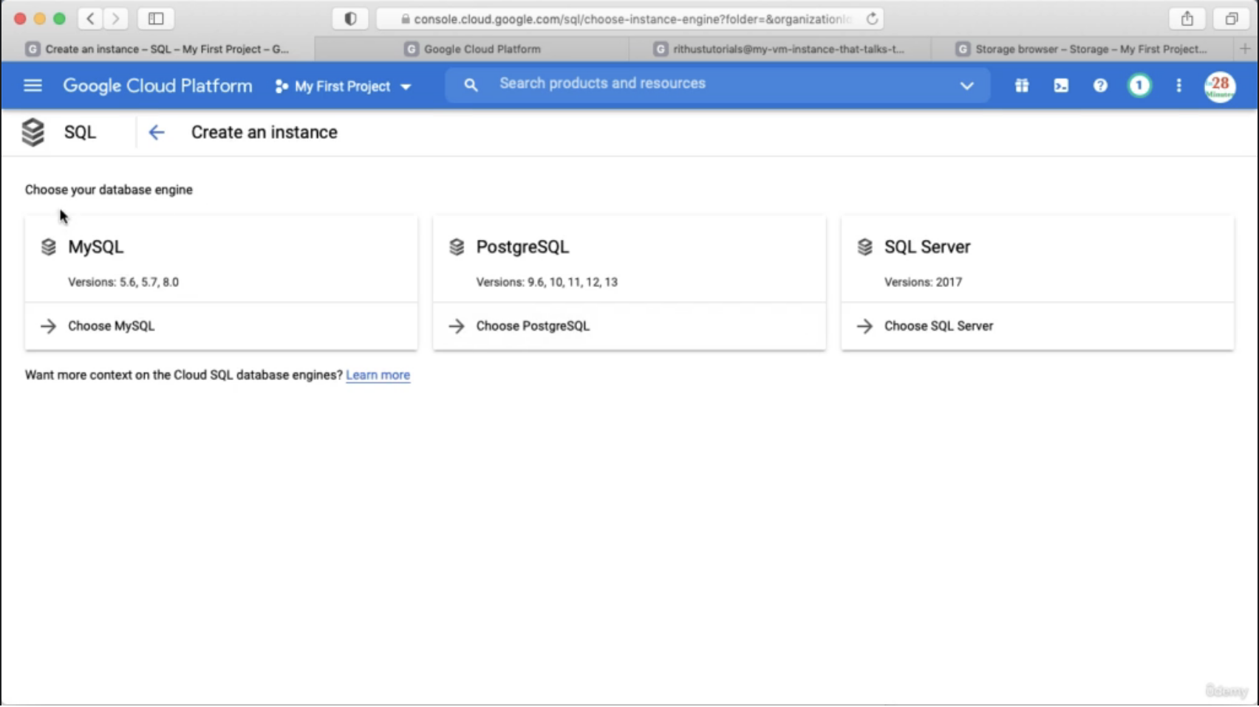Click the project selector icon

(x=282, y=86)
